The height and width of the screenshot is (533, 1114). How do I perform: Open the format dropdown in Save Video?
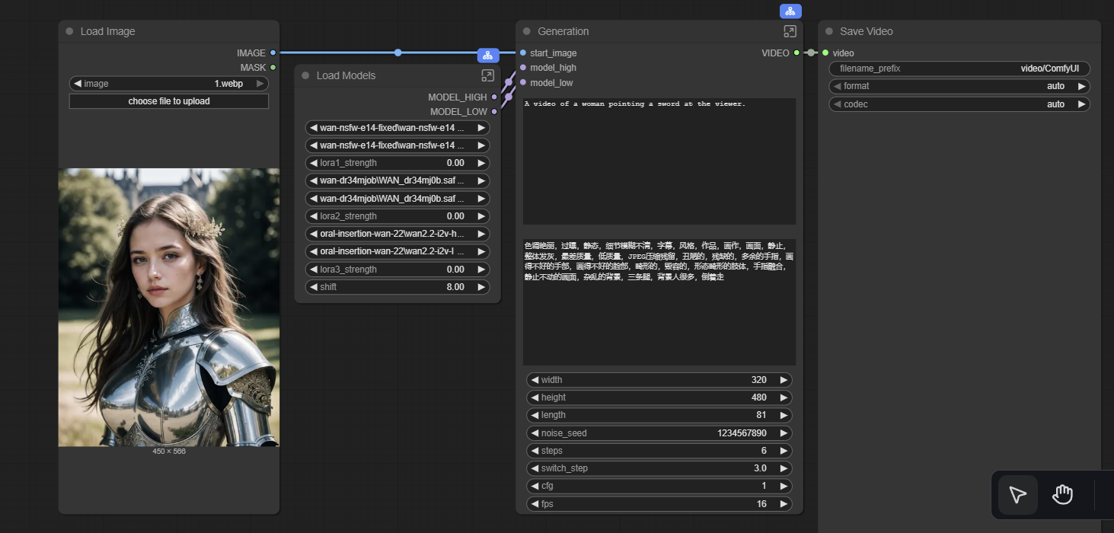(x=959, y=86)
